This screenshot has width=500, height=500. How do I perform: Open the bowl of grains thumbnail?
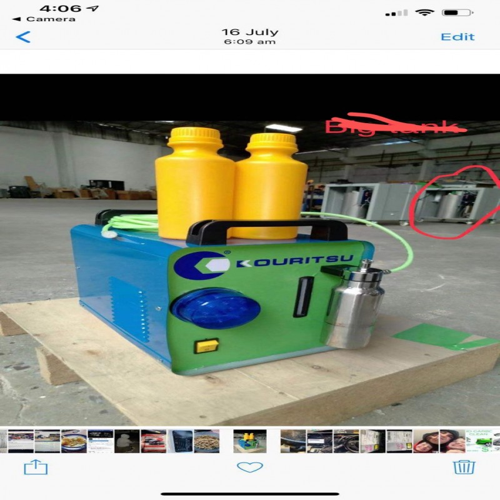[x=206, y=441]
